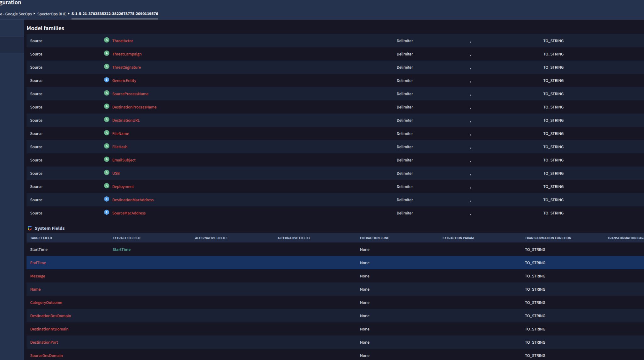Click TO_STRING in the SourceMacAddress row

pyautogui.click(x=553, y=213)
